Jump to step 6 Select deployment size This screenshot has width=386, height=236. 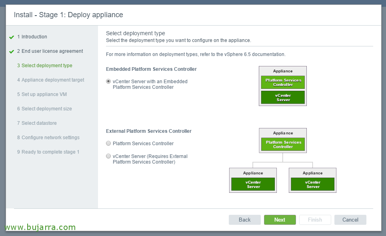46,109
